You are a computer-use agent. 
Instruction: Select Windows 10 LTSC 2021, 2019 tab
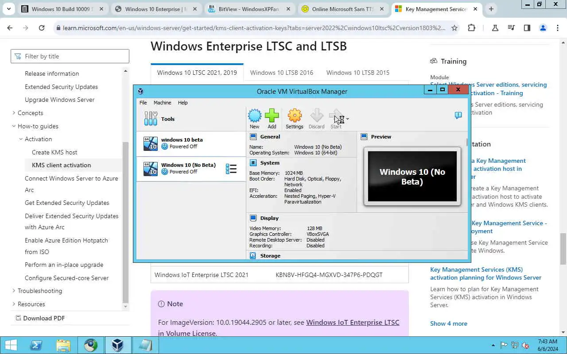(197, 73)
